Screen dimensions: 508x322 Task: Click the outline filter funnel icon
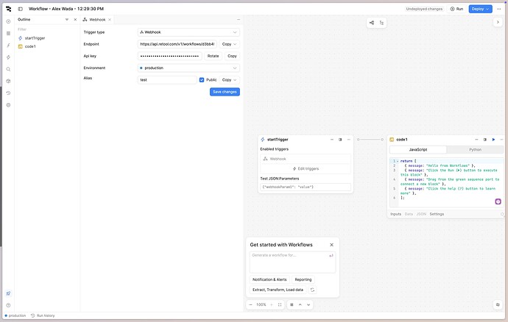tap(67, 20)
